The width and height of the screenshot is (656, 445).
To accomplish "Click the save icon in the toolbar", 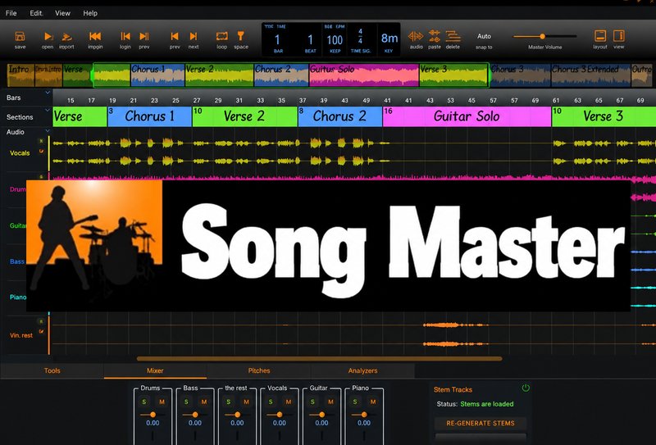I will click(20, 36).
